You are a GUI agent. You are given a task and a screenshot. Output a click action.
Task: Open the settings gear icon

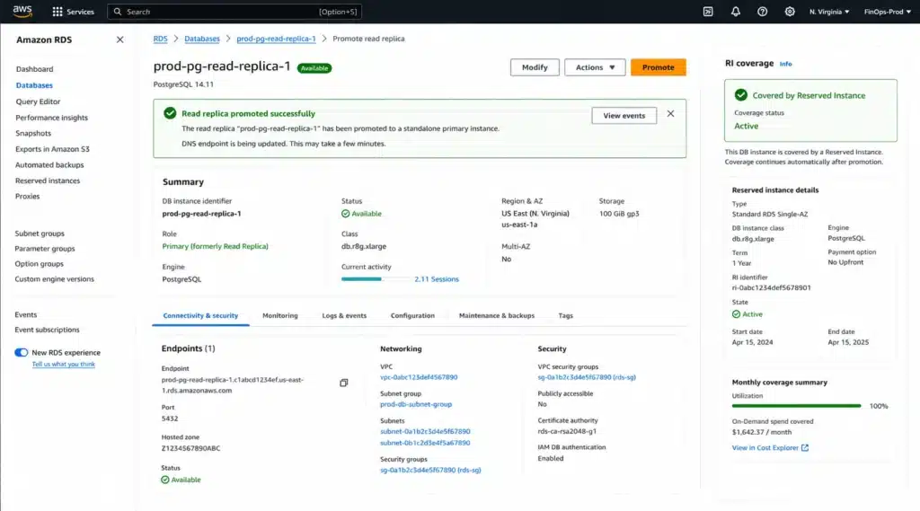pyautogui.click(x=790, y=12)
